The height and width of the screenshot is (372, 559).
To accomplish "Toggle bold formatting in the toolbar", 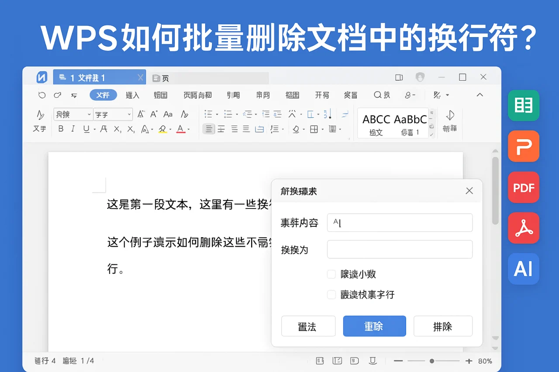I will click(61, 129).
